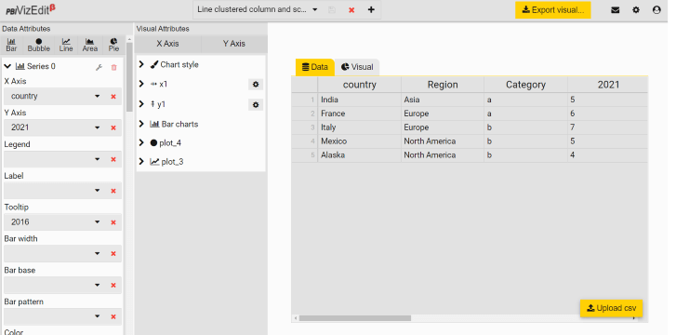Open the Legend dropdown

pyautogui.click(x=98, y=159)
